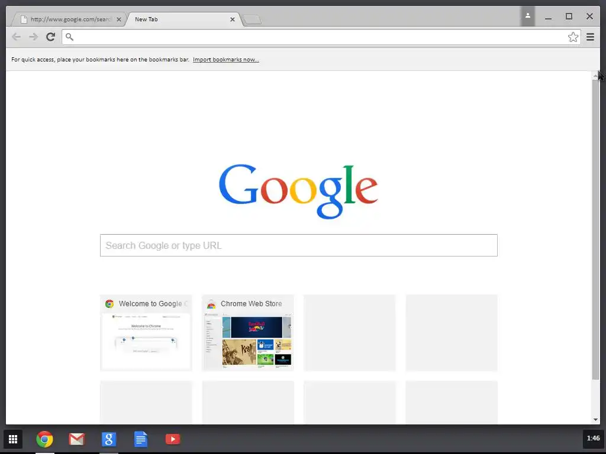Open the Chrome hamburger menu
The height and width of the screenshot is (454, 606).
pyautogui.click(x=590, y=37)
